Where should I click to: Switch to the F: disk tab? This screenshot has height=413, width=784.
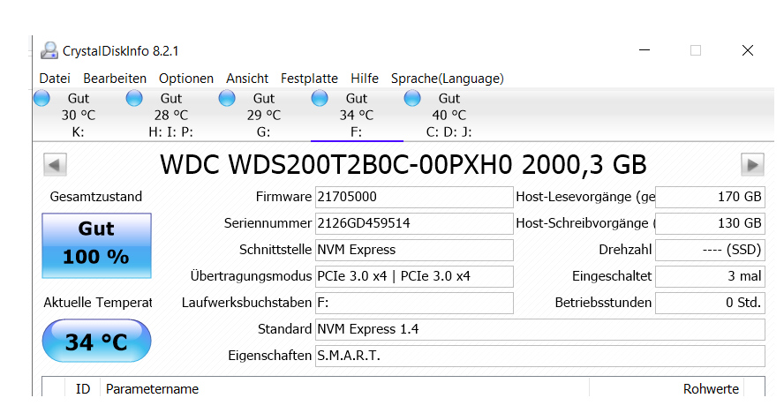357,115
